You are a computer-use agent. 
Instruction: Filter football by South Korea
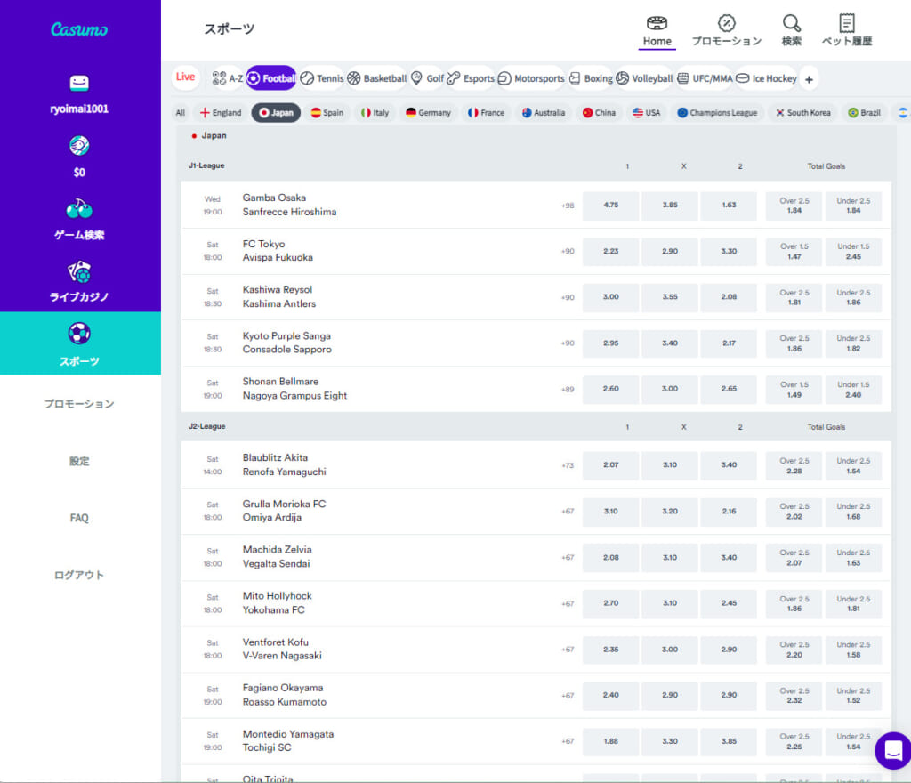[x=803, y=113]
